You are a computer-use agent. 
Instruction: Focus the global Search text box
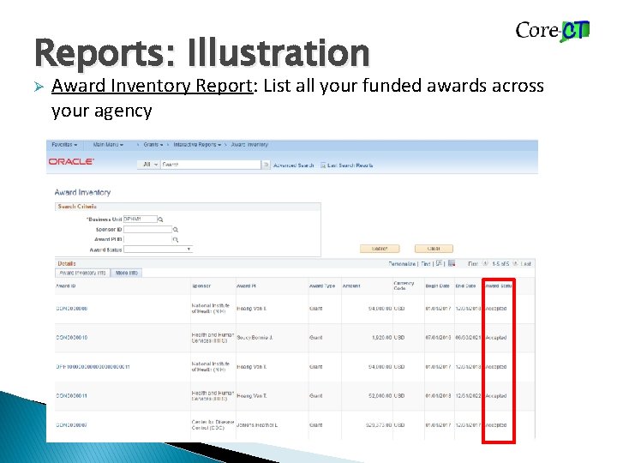tap(211, 164)
